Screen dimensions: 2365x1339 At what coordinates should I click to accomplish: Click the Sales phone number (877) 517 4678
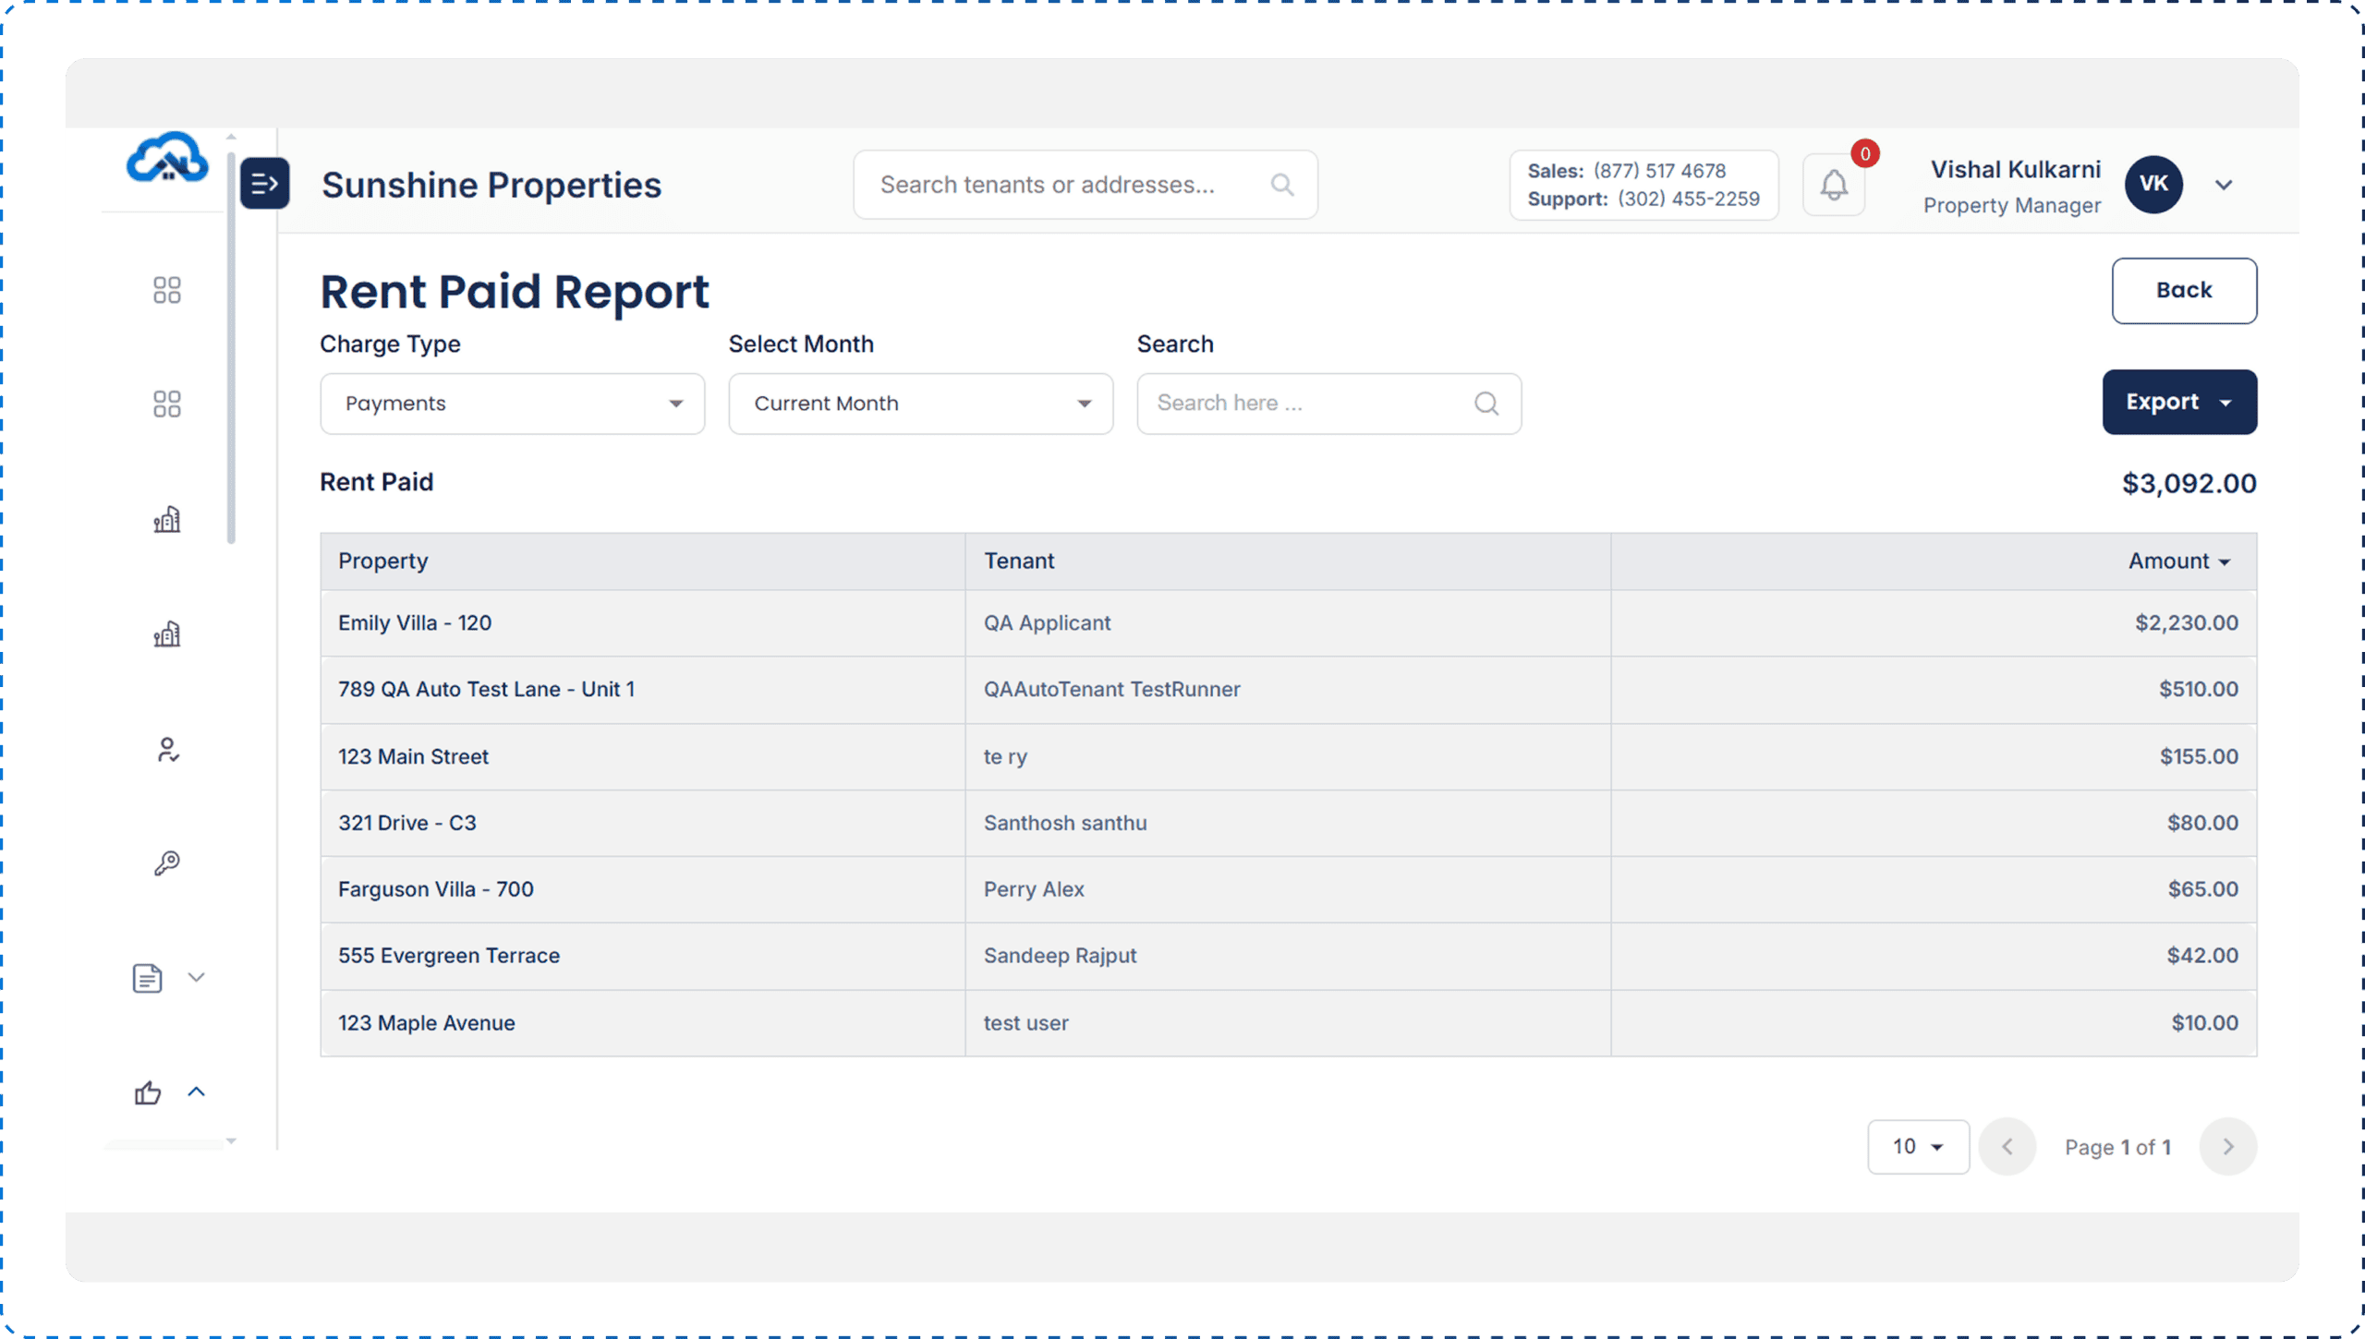[1659, 171]
